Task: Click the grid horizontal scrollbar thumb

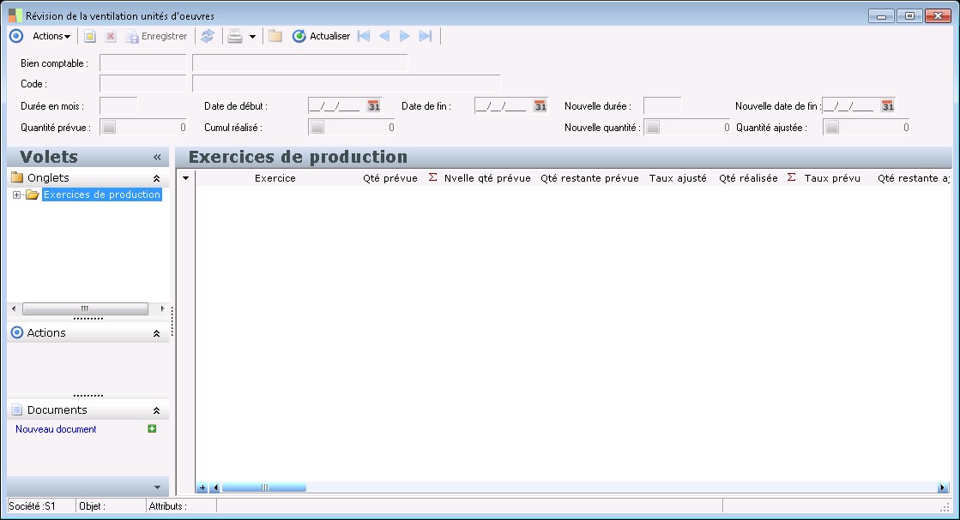Action: 264,487
